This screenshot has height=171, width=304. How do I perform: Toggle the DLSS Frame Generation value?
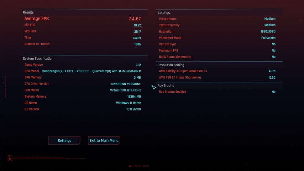(x=273, y=57)
